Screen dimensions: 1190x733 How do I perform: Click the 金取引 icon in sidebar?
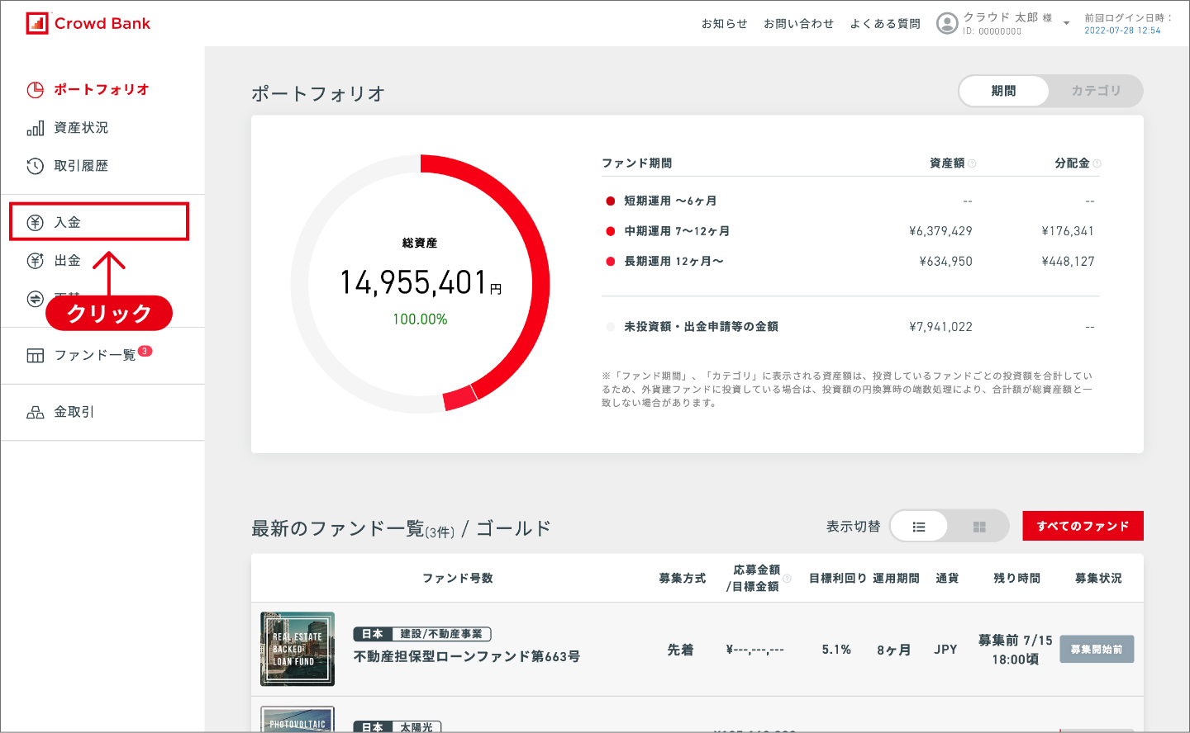click(x=36, y=412)
